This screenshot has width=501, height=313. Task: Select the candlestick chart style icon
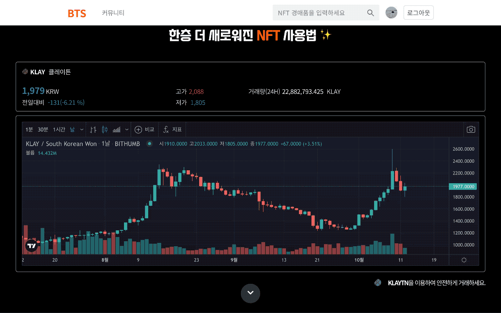[105, 129]
